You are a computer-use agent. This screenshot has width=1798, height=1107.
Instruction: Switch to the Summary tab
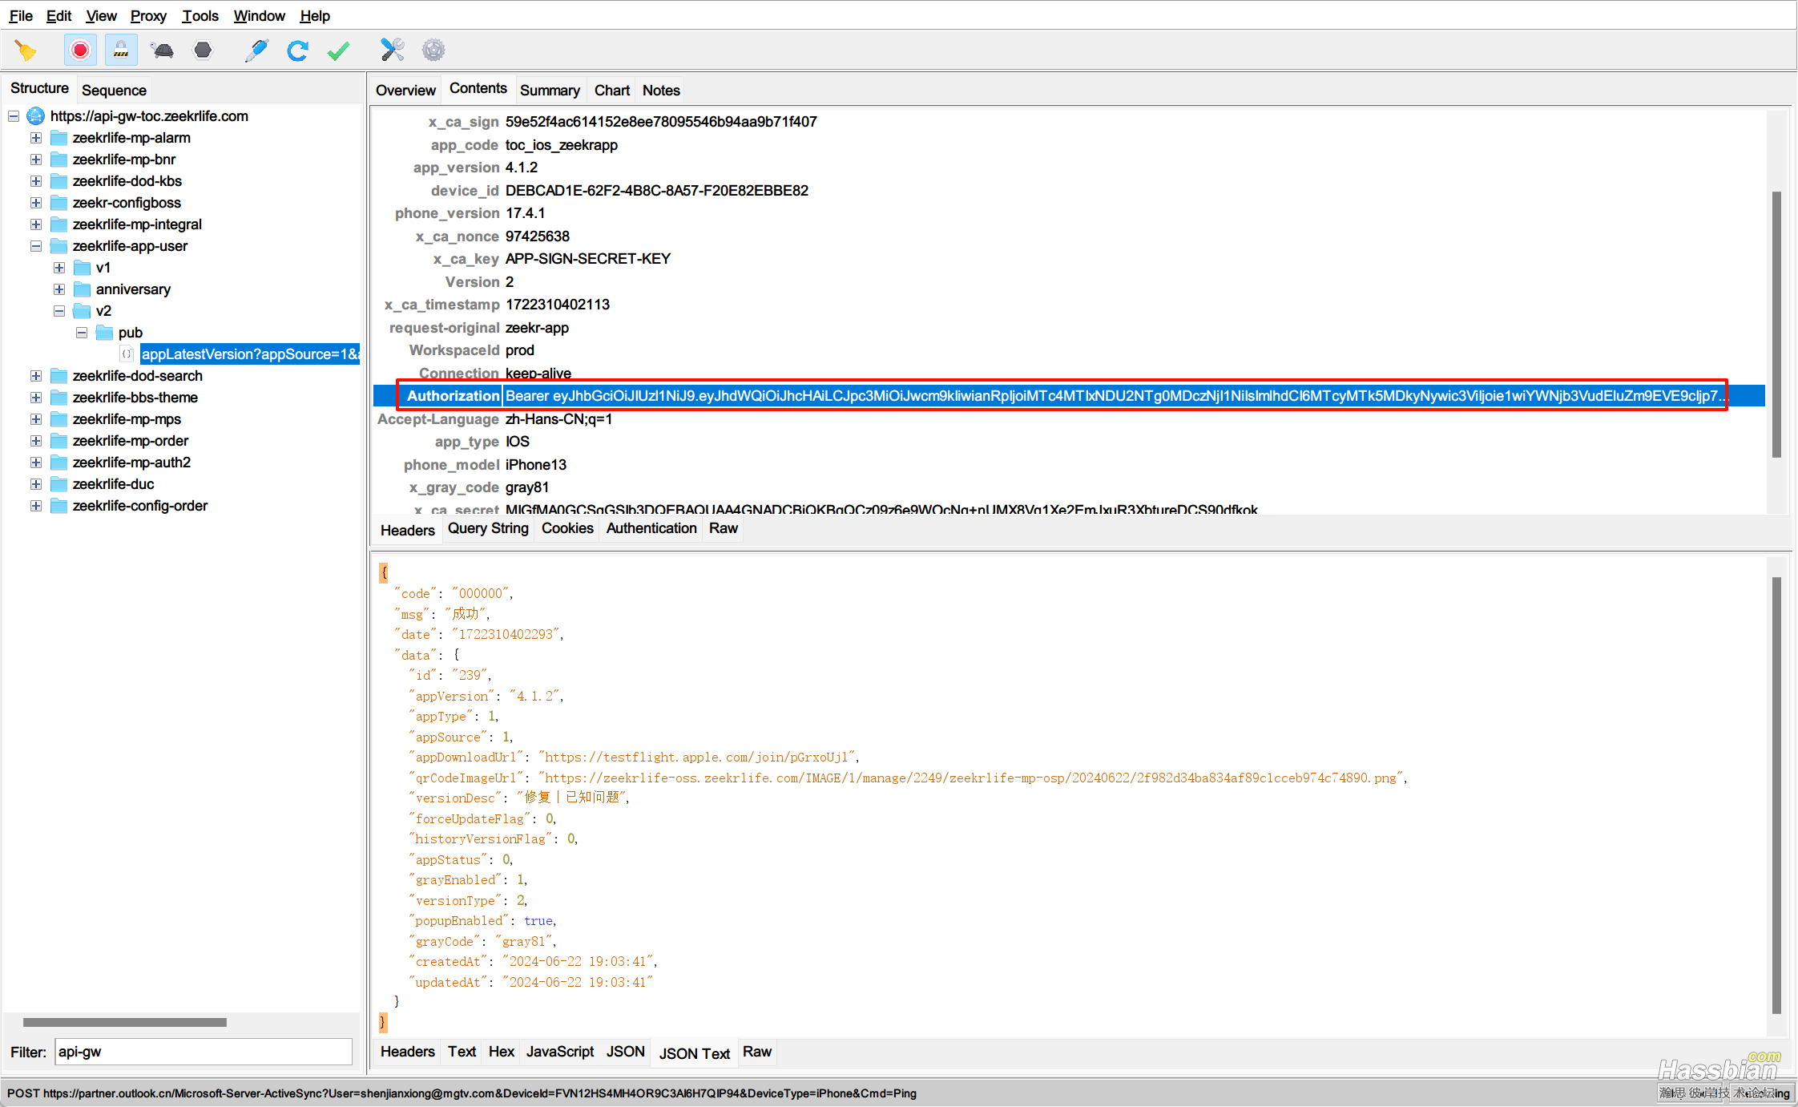tap(551, 90)
